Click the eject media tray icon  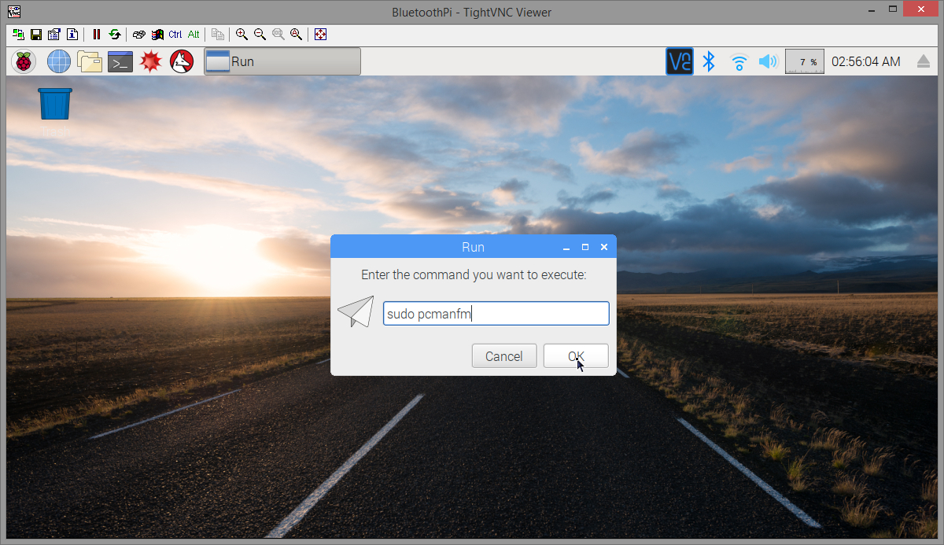[924, 61]
